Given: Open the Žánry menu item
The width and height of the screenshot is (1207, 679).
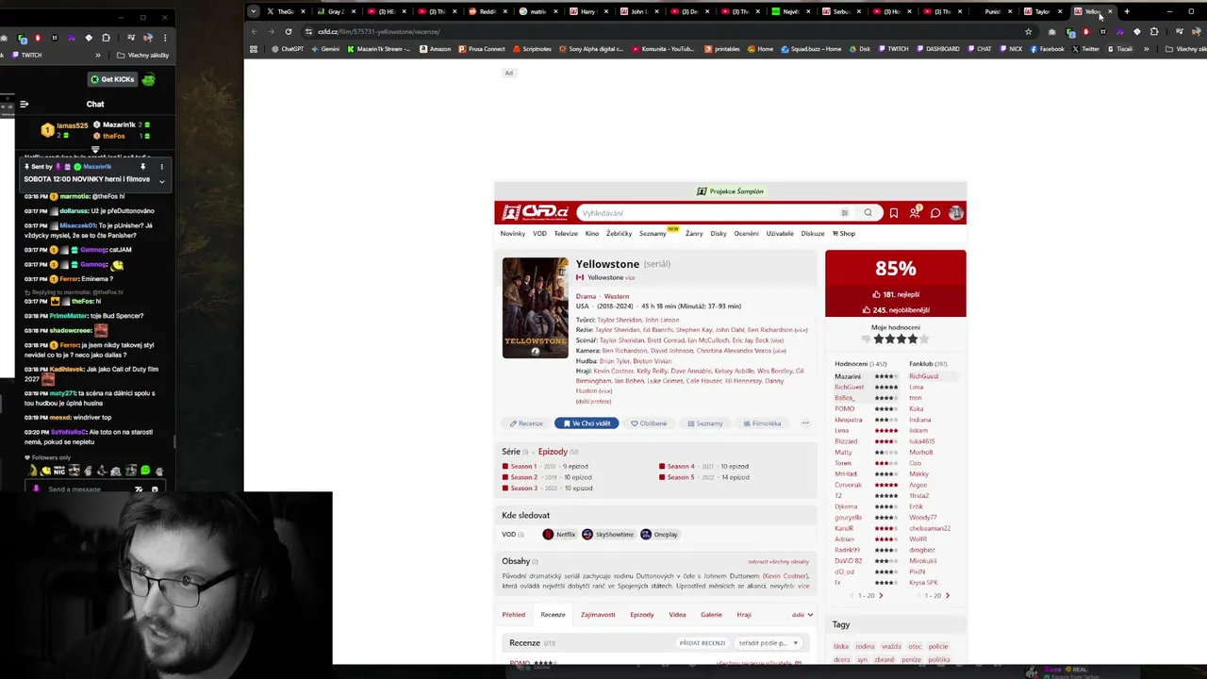Looking at the screenshot, I should click(x=694, y=234).
